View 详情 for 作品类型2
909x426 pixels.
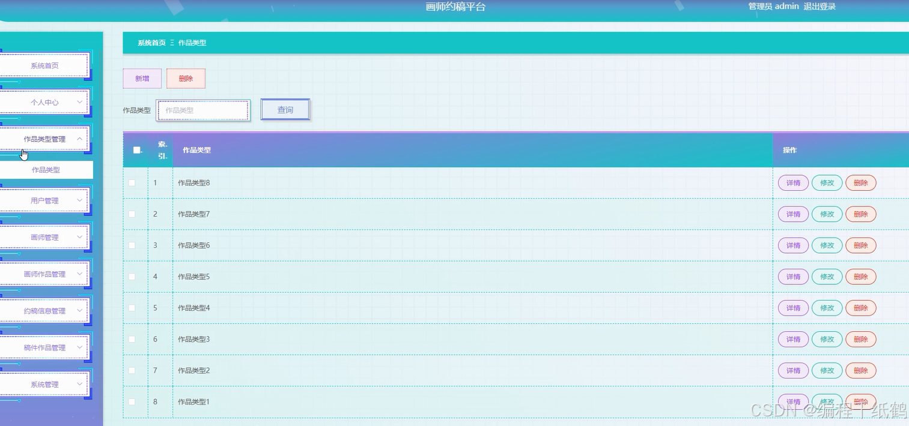793,370
